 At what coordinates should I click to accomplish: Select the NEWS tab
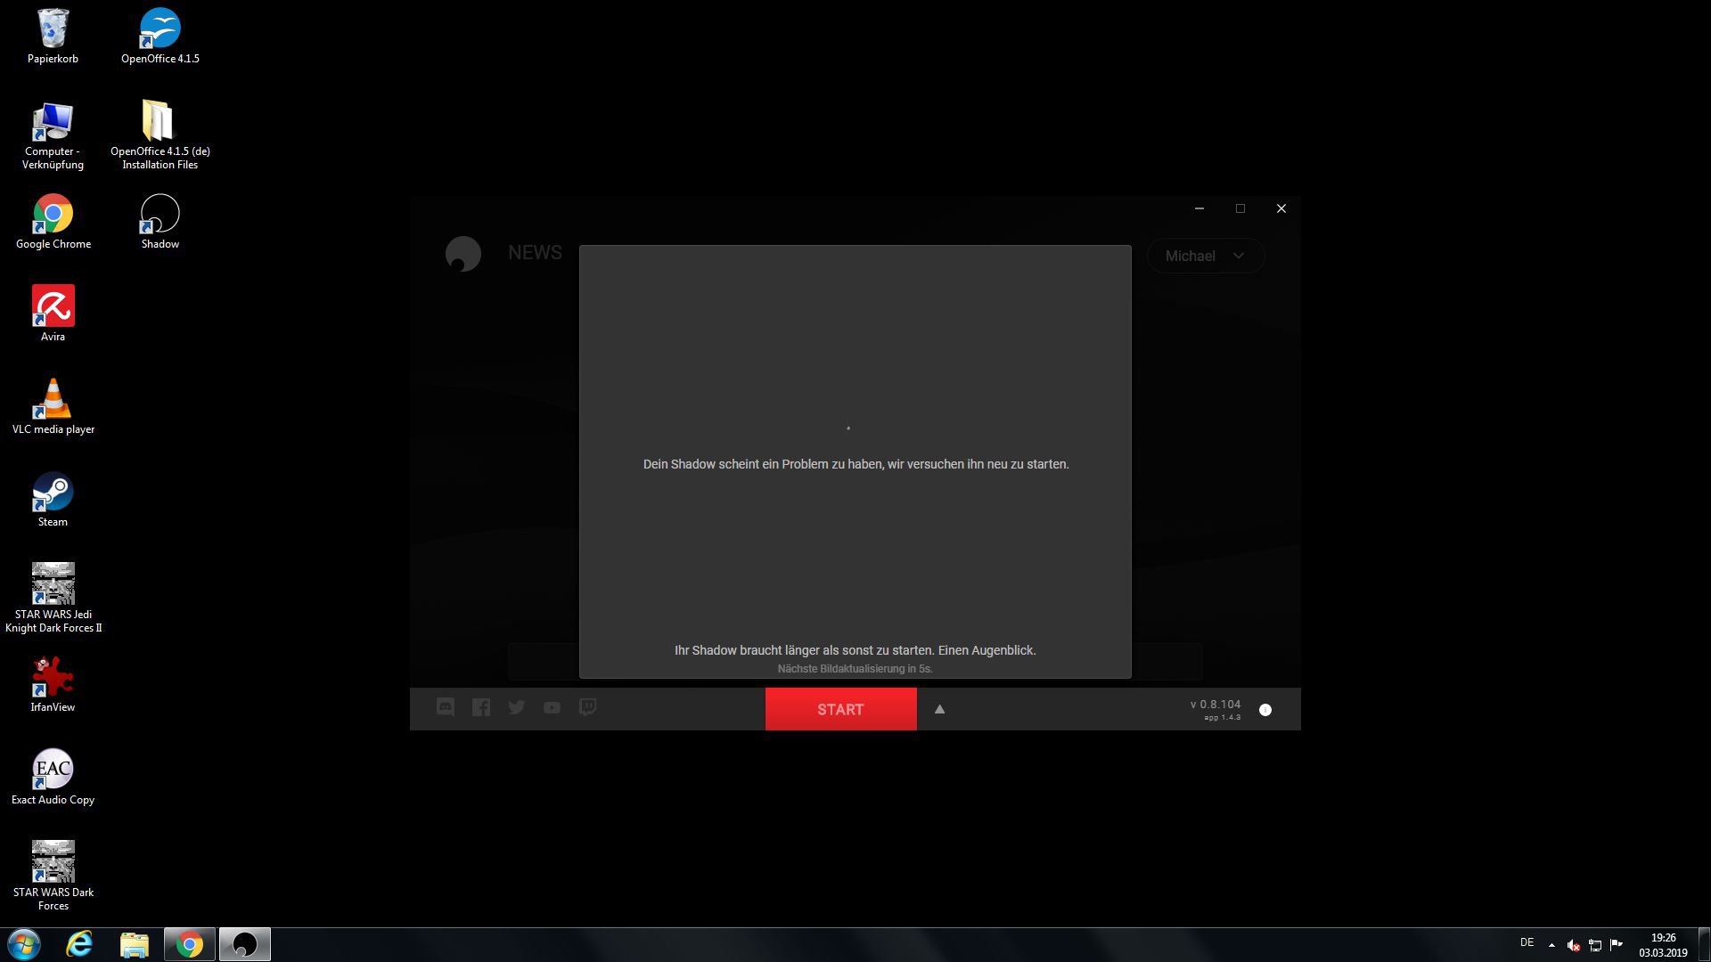click(x=535, y=253)
